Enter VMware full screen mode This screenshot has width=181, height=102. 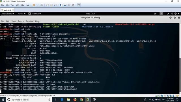click(x=69, y=5)
